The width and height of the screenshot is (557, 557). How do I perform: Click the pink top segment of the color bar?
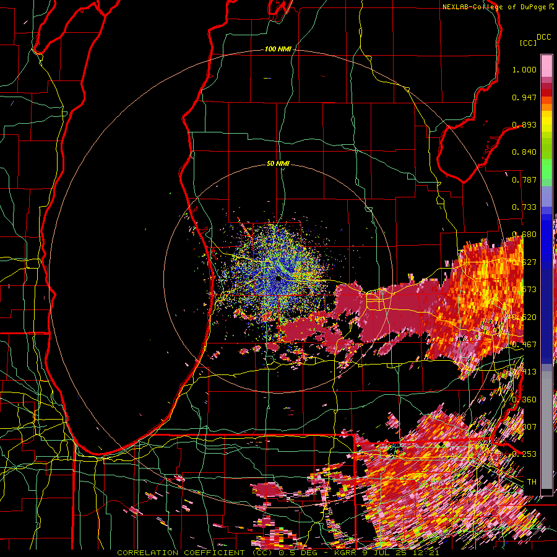click(546, 66)
